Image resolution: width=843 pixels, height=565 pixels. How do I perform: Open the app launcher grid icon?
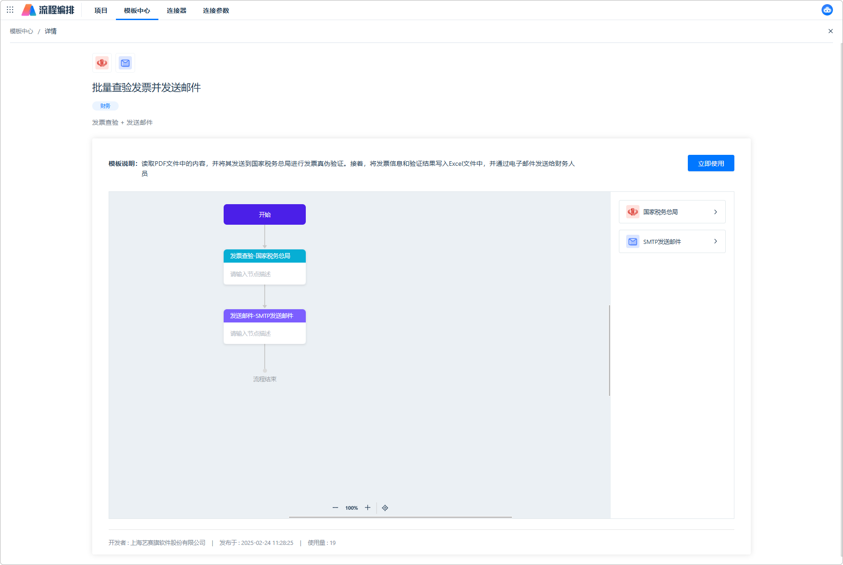10,10
